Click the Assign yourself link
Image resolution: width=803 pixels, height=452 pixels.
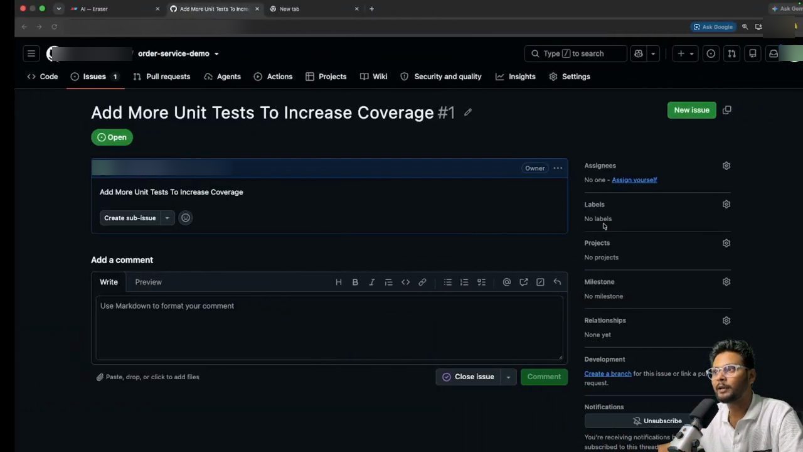[x=634, y=180]
